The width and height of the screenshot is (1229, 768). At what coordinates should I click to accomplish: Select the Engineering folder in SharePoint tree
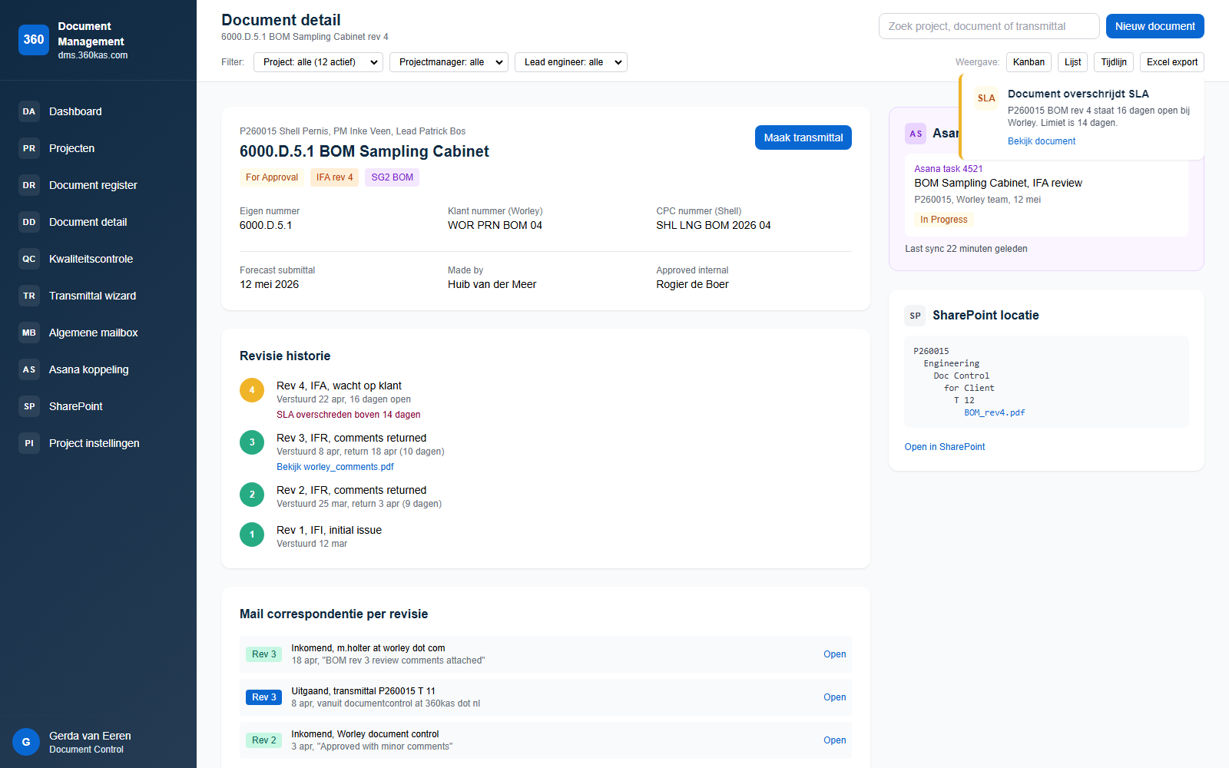pos(952,363)
